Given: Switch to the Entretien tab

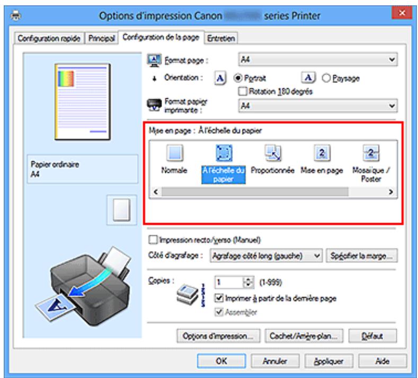Looking at the screenshot, I should tap(221, 38).
